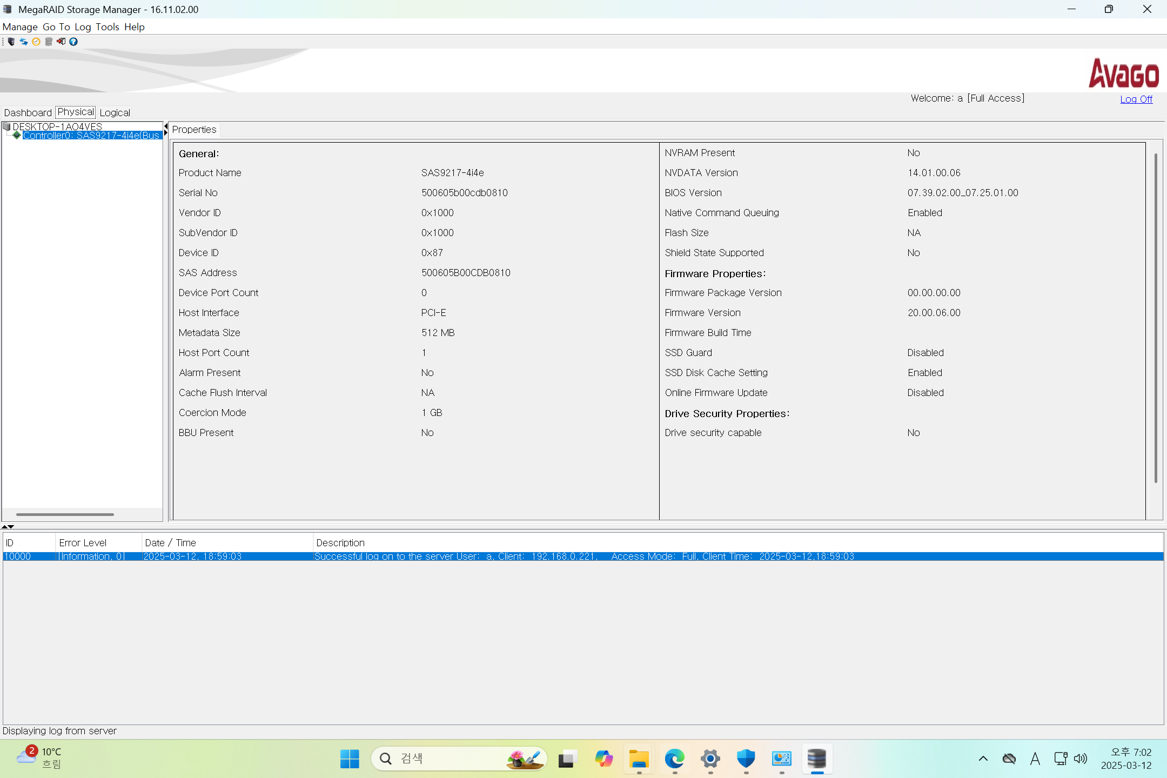Select Controller0: SAS9217-4i4e tree node
The image size is (1167, 778).
click(x=91, y=135)
